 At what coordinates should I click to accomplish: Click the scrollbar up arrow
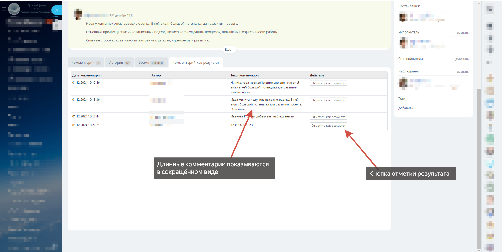point(479,3)
